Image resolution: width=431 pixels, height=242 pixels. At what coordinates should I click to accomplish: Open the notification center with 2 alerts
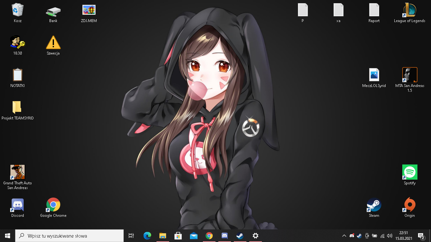click(421, 236)
